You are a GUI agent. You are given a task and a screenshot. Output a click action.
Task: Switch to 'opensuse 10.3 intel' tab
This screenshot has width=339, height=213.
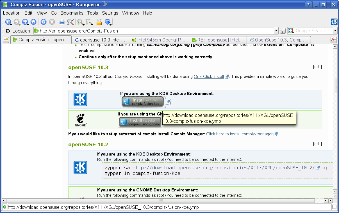tap(100, 40)
